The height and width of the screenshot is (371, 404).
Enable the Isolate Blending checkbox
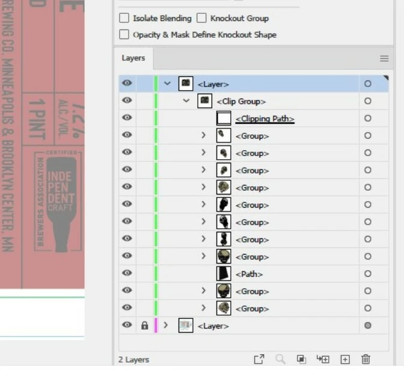coord(124,18)
